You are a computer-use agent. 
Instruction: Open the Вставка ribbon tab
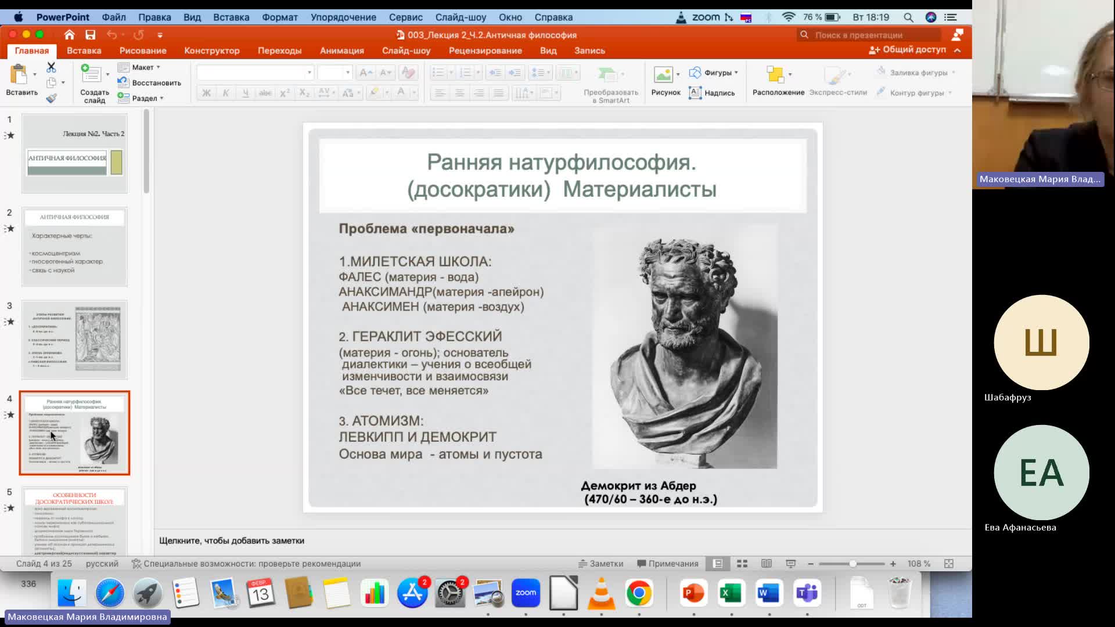point(84,51)
